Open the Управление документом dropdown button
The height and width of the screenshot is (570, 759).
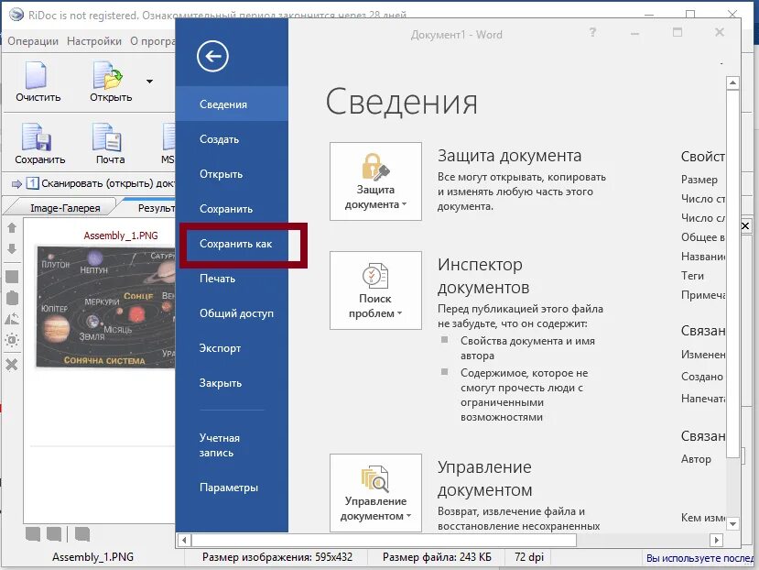[x=375, y=493]
